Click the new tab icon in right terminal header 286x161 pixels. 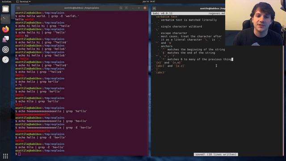tap(154, 8)
